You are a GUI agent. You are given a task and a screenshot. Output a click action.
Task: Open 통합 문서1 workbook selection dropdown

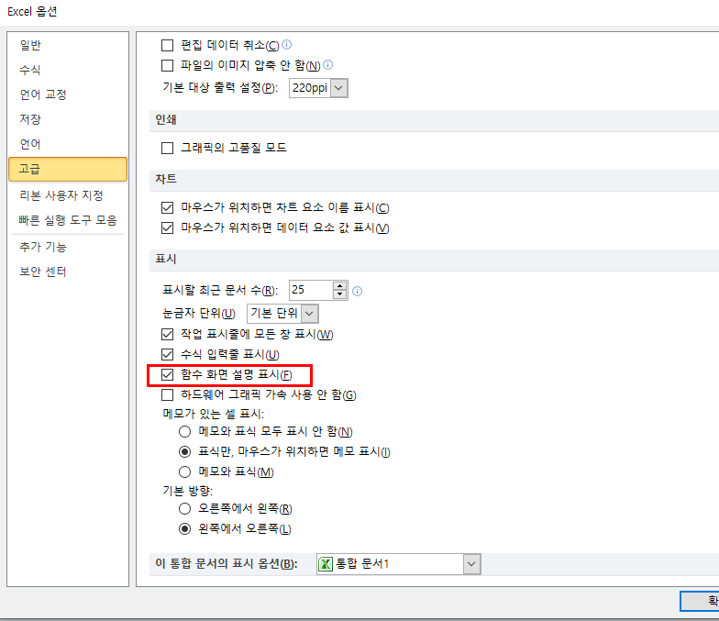[x=471, y=563]
